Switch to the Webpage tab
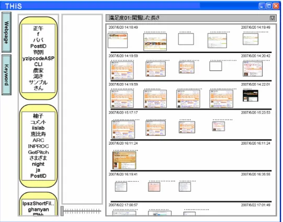This screenshot has height=222, width=283. click(x=6, y=32)
